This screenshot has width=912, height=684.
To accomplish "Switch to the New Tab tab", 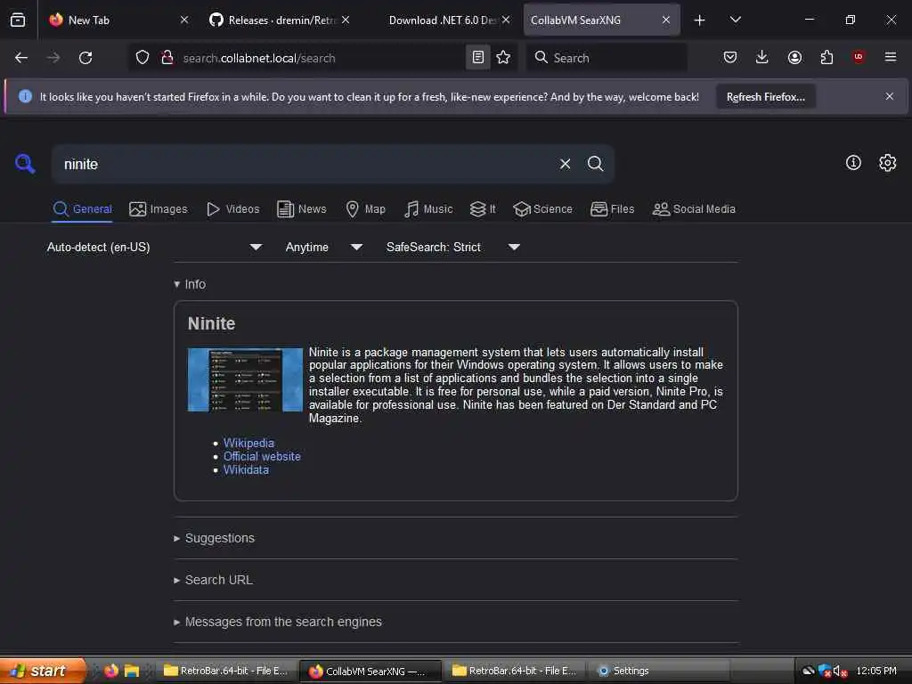I will pyautogui.click(x=110, y=20).
